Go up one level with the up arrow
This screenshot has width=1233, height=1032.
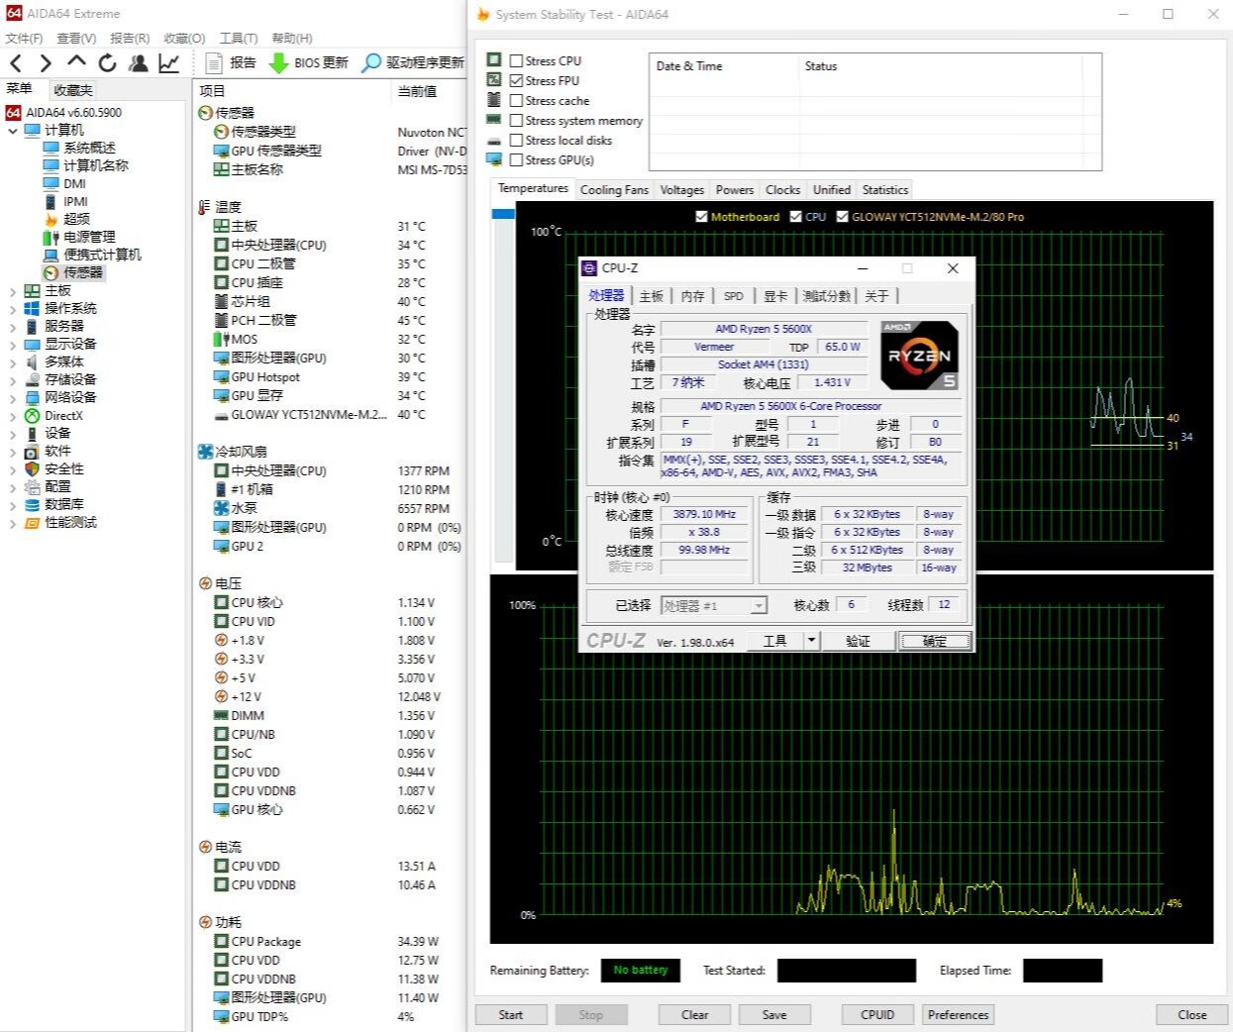pyautogui.click(x=76, y=62)
